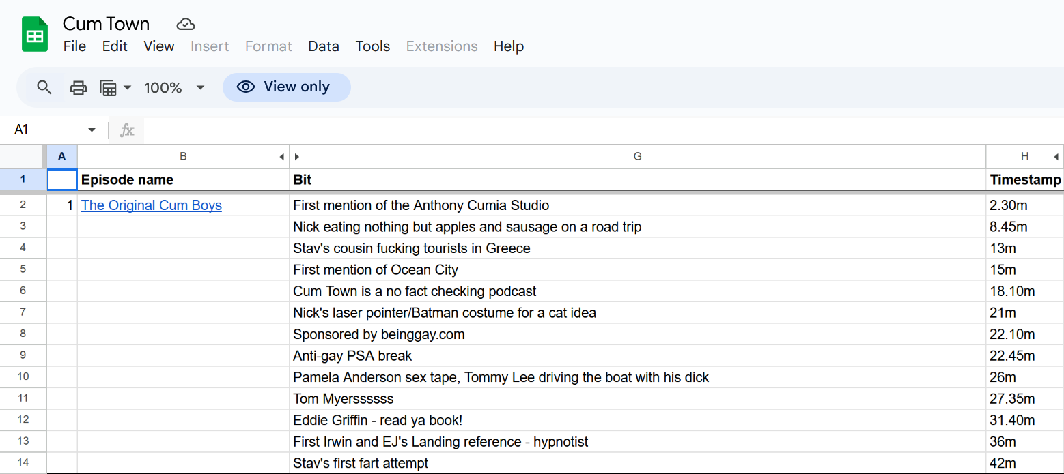Click the Episode name header cell
The height and width of the screenshot is (474, 1064).
183,180
